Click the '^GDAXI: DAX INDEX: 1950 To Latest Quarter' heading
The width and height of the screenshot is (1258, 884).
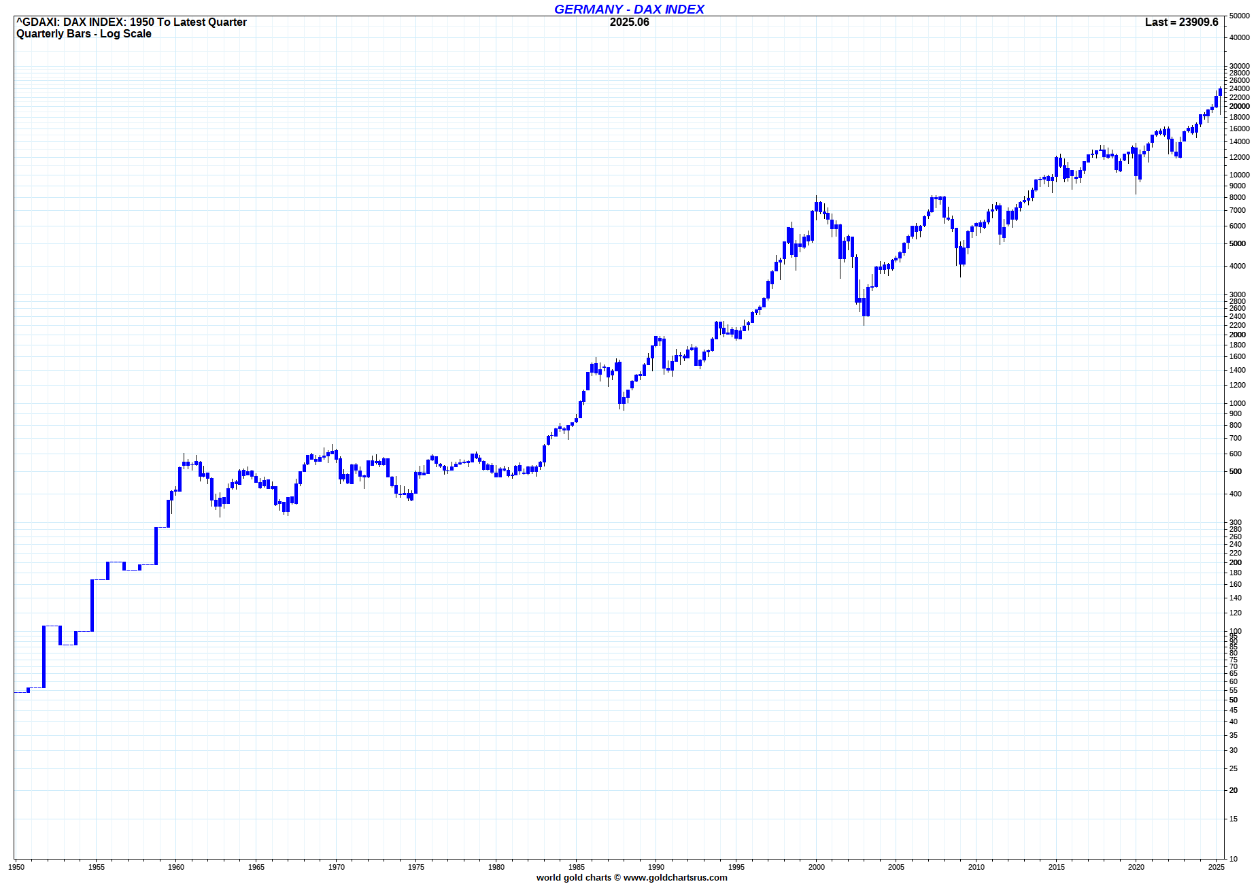click(131, 22)
